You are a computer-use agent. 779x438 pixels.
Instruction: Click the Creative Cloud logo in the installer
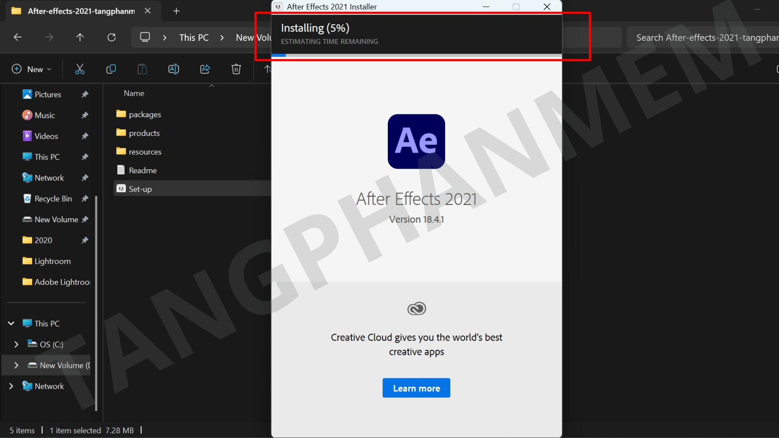(x=416, y=308)
